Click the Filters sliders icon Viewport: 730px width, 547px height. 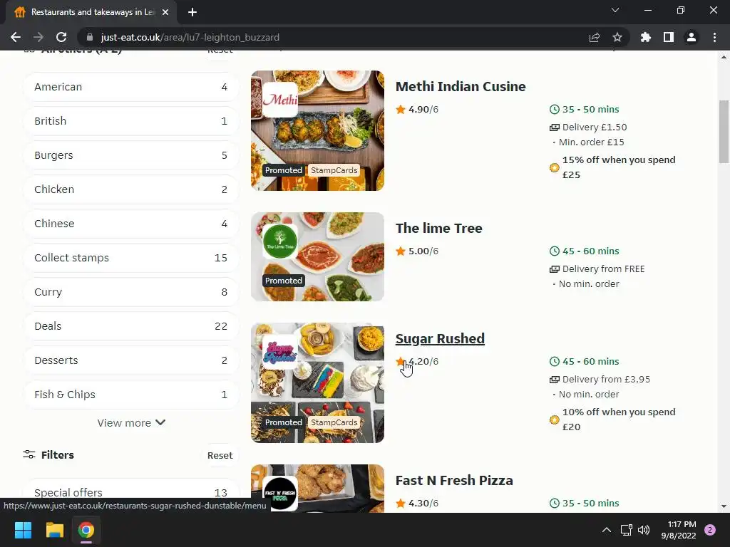(x=29, y=455)
